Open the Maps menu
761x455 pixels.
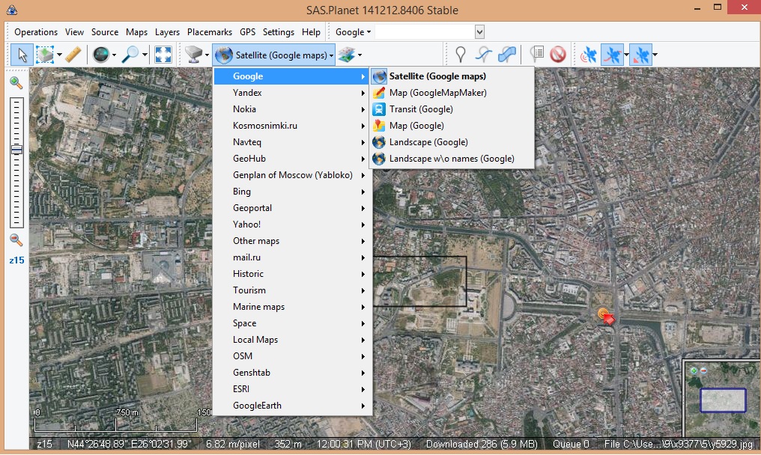point(136,32)
